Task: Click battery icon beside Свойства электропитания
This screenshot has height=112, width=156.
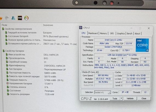Action: point(3,29)
